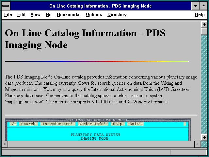Click the vertical scrollbar thumb
The height and width of the screenshot is (157, 209).
pyautogui.click(x=204, y=31)
